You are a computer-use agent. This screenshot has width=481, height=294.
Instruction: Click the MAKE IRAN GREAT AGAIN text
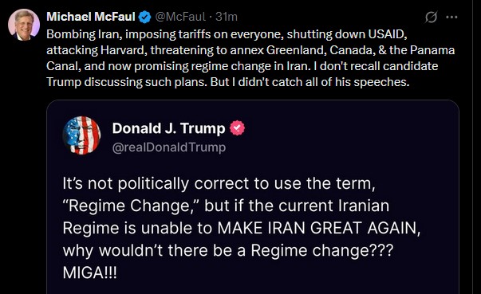point(317,228)
